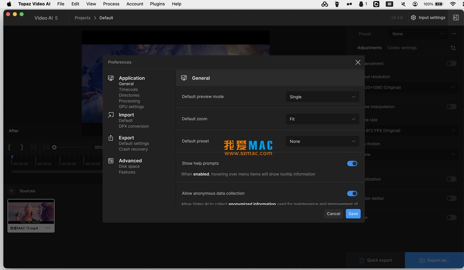Screen dimensions: 464x270
Task: Click the Quick export icon button
Action: click(375, 260)
